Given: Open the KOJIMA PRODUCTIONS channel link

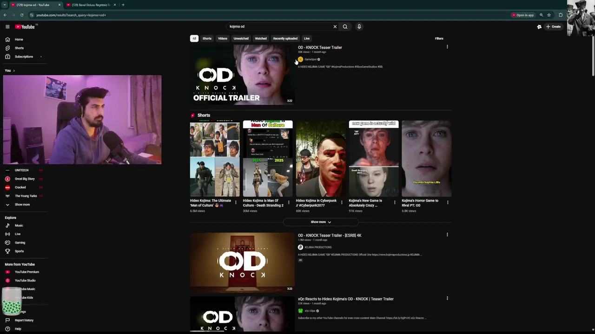Looking at the screenshot, I should 318,247.
